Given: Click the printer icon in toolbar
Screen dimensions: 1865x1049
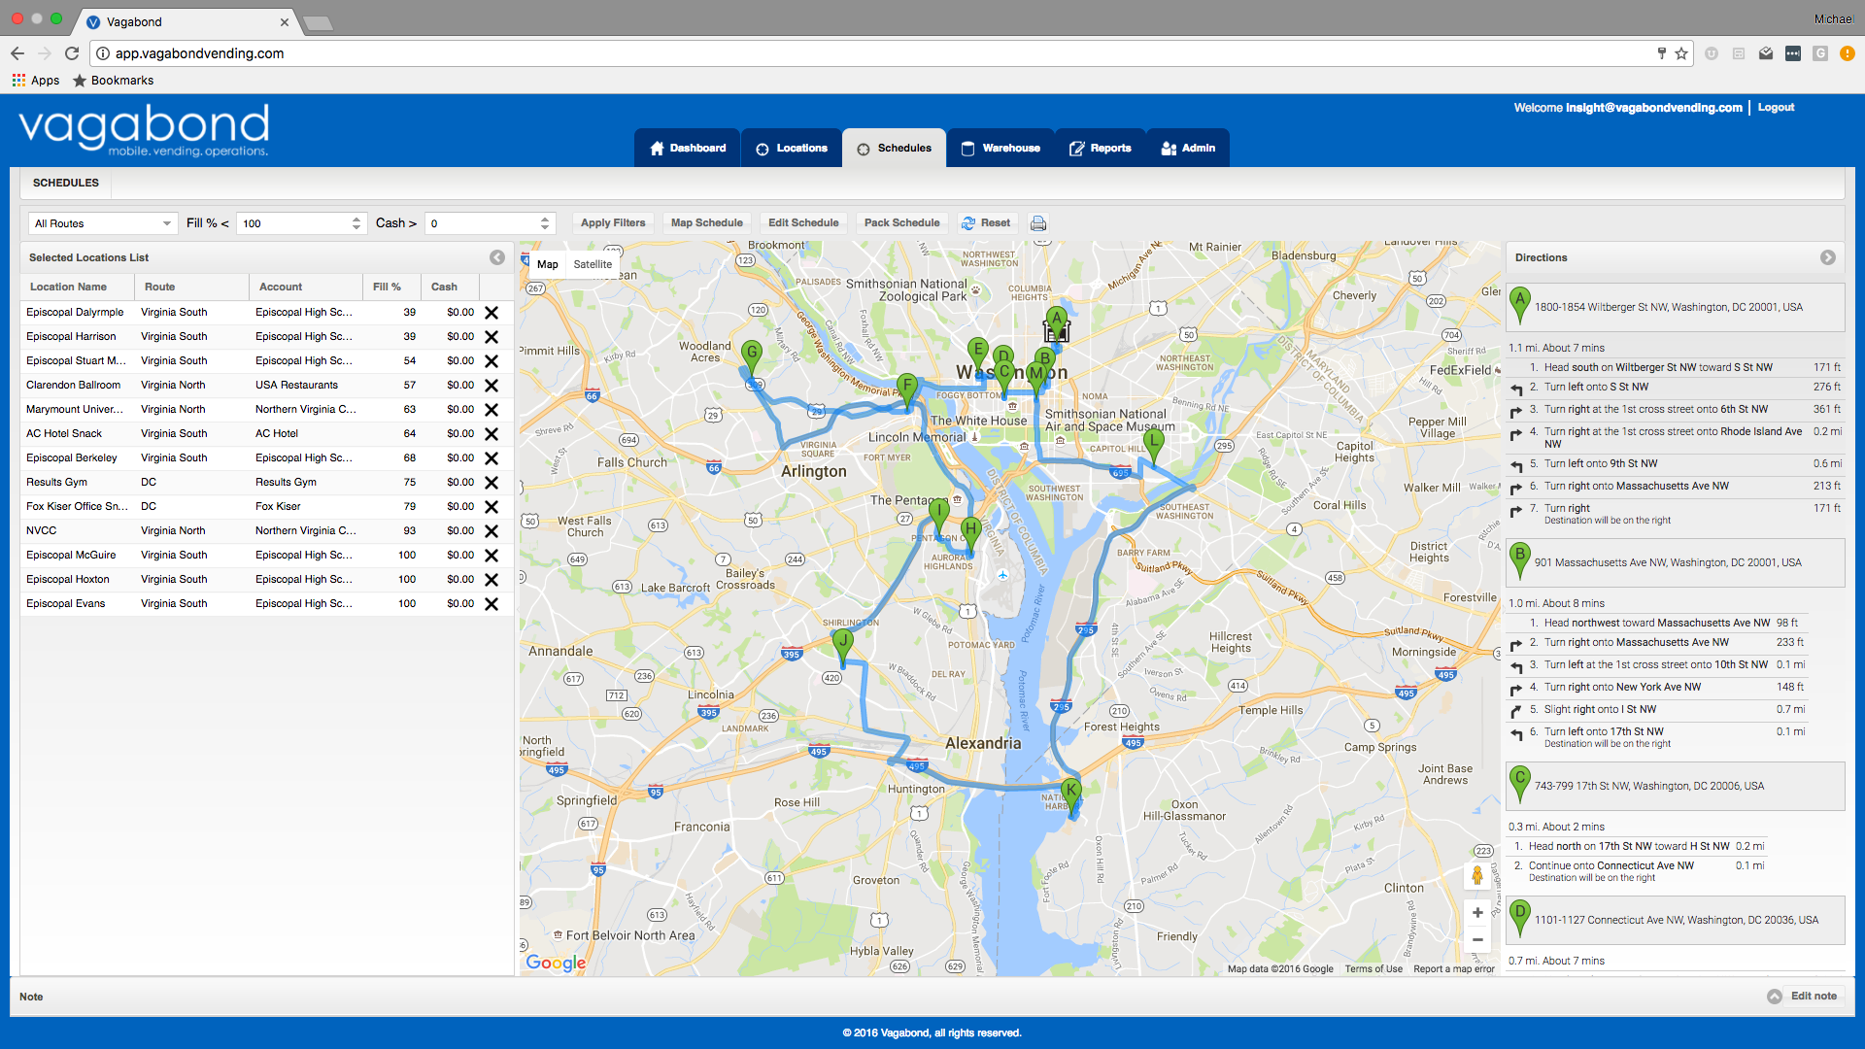Looking at the screenshot, I should pyautogui.click(x=1038, y=223).
